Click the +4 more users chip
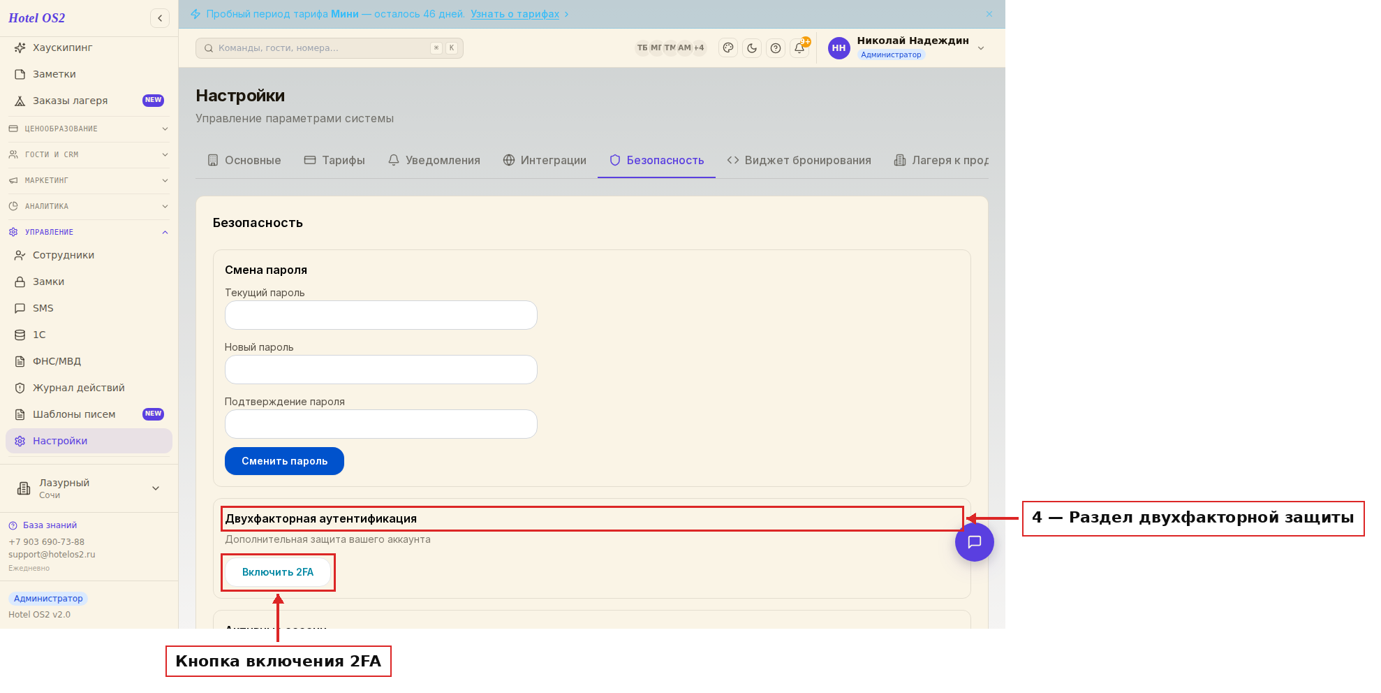 tap(699, 48)
